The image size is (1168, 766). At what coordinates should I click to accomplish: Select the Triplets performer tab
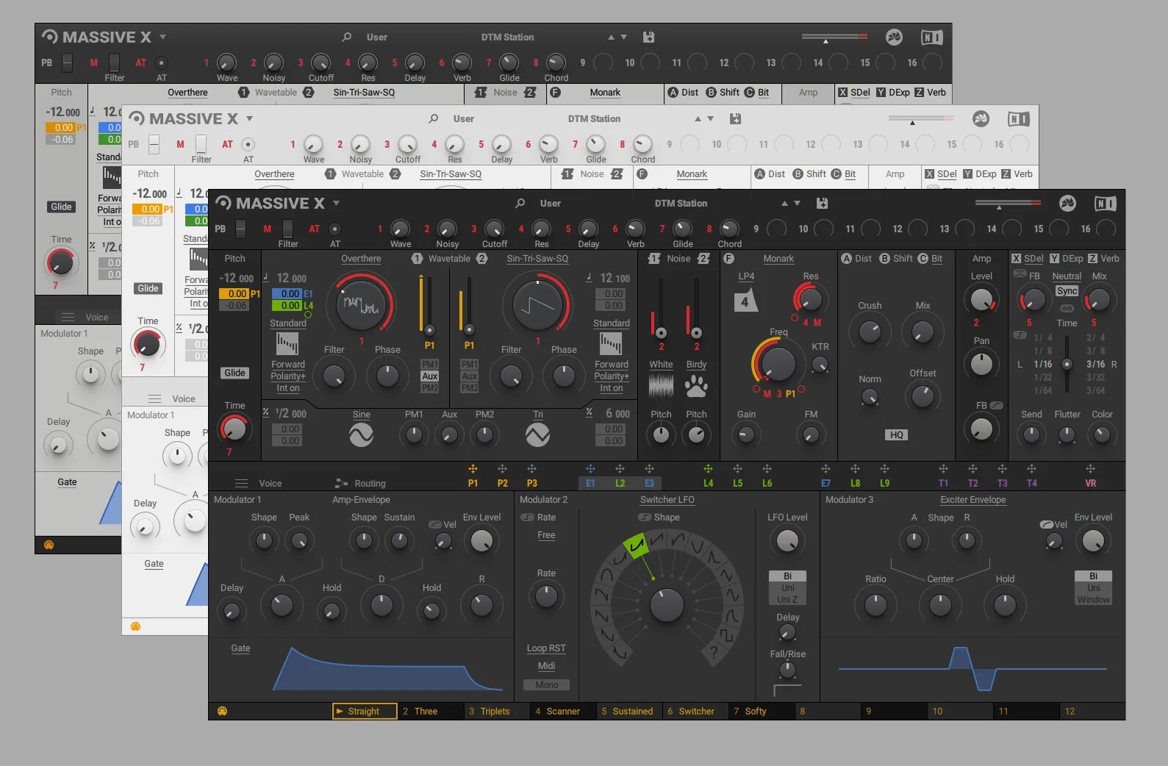tap(496, 711)
